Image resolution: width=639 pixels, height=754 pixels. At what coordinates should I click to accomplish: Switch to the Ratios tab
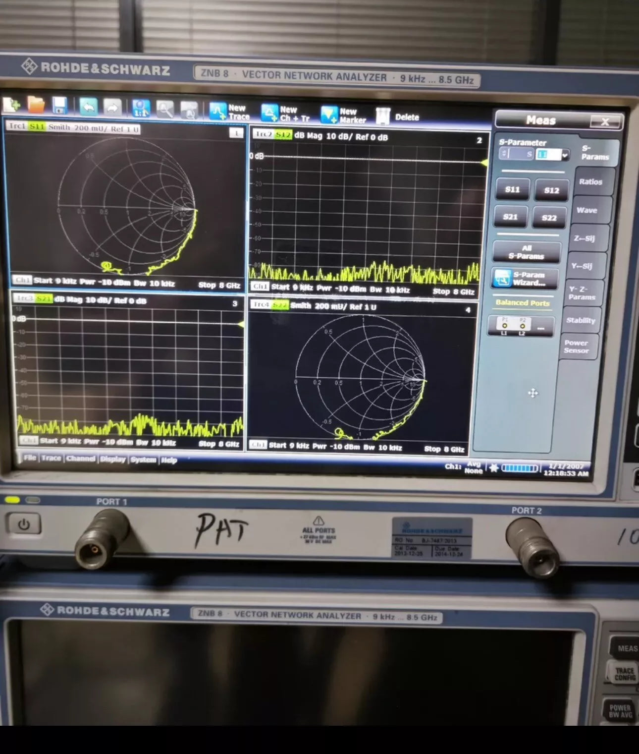point(590,182)
